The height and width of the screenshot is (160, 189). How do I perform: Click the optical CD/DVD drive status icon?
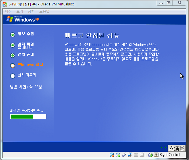(x=118, y=155)
